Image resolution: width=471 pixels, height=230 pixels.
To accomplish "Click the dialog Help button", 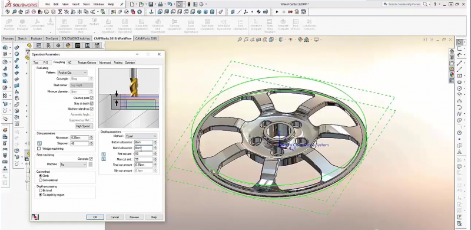I will click(154, 217).
